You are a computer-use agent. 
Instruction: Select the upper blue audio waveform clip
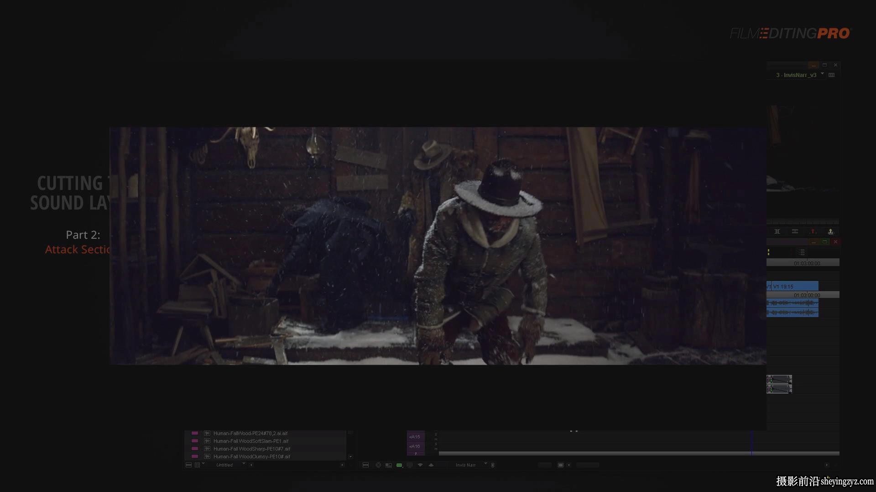pos(793,303)
